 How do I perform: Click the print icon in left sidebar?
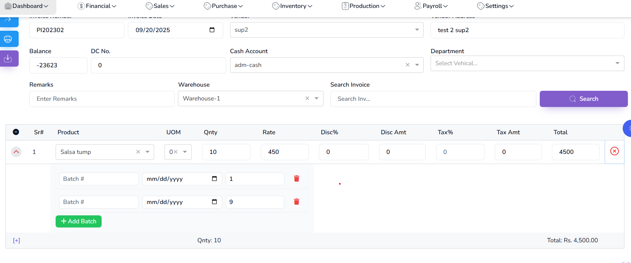point(8,39)
